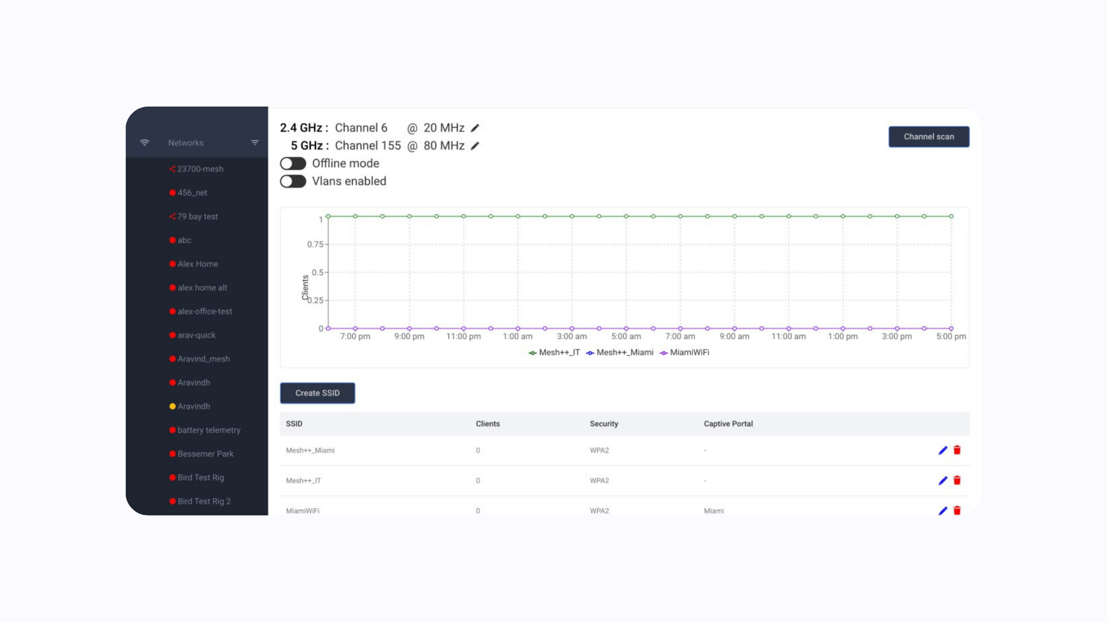
Task: Click the share icon next to 79 bay test
Action: pos(172,216)
